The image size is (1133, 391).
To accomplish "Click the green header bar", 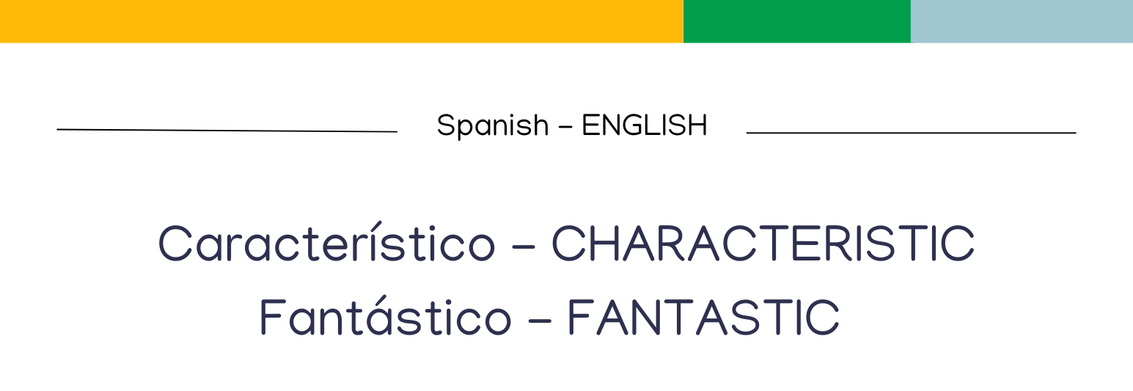I will 796,21.
